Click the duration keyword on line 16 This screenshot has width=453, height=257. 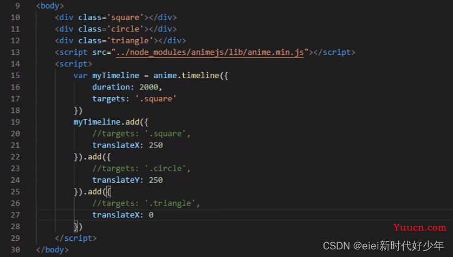(x=111, y=87)
